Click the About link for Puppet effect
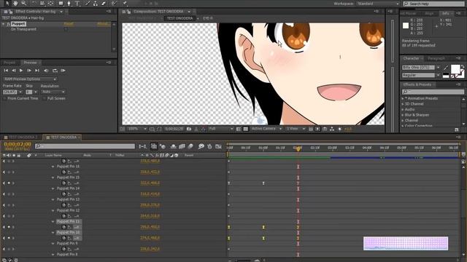Screen dimensions: 467x262 pos(103,24)
